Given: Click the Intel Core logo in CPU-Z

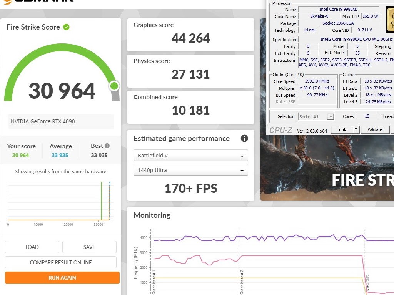Looking at the screenshot, I should click(x=389, y=19).
